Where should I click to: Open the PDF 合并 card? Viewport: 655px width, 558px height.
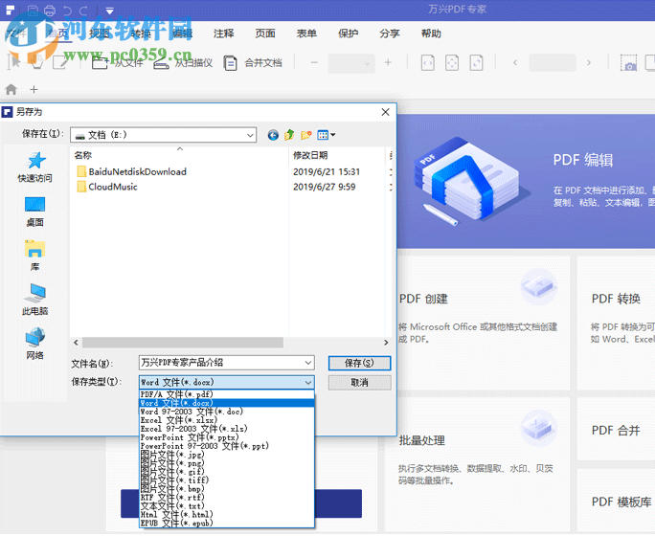point(616,430)
